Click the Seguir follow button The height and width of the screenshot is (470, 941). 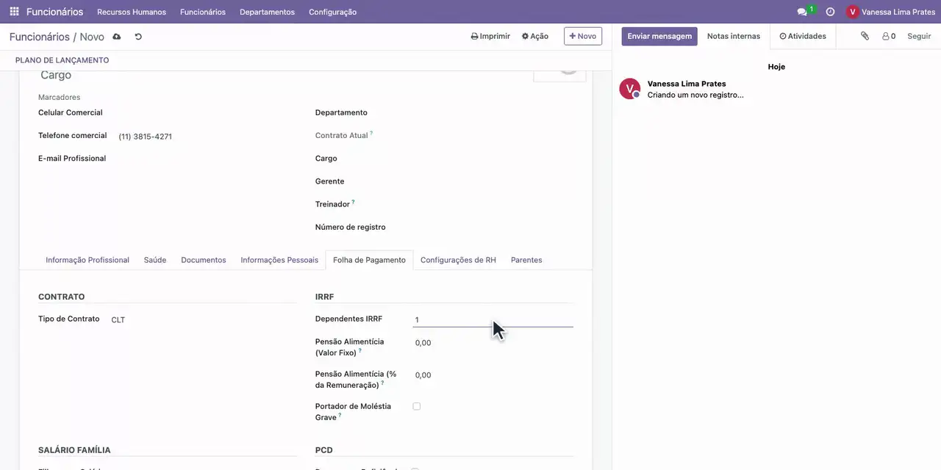[919, 36]
